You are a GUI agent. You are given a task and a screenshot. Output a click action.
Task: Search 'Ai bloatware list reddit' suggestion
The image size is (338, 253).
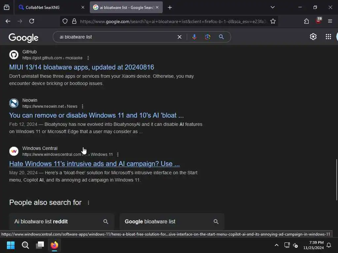[61, 222]
